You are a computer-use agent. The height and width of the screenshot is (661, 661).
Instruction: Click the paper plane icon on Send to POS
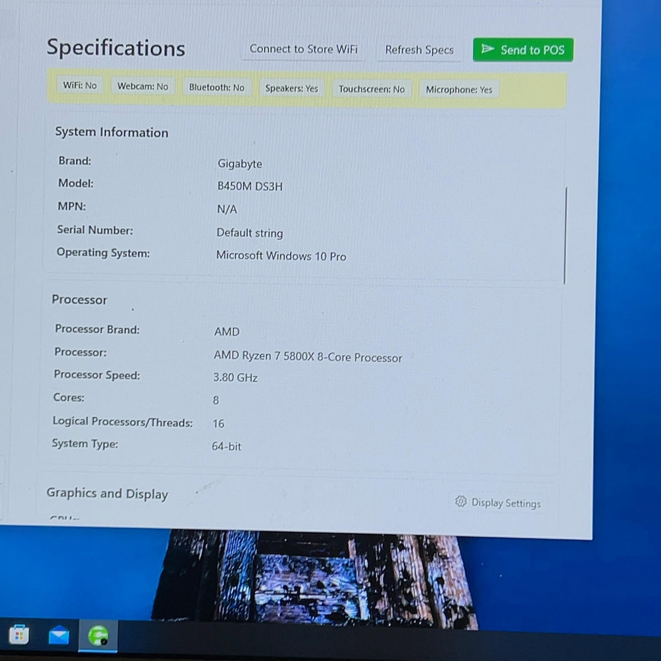(x=487, y=49)
